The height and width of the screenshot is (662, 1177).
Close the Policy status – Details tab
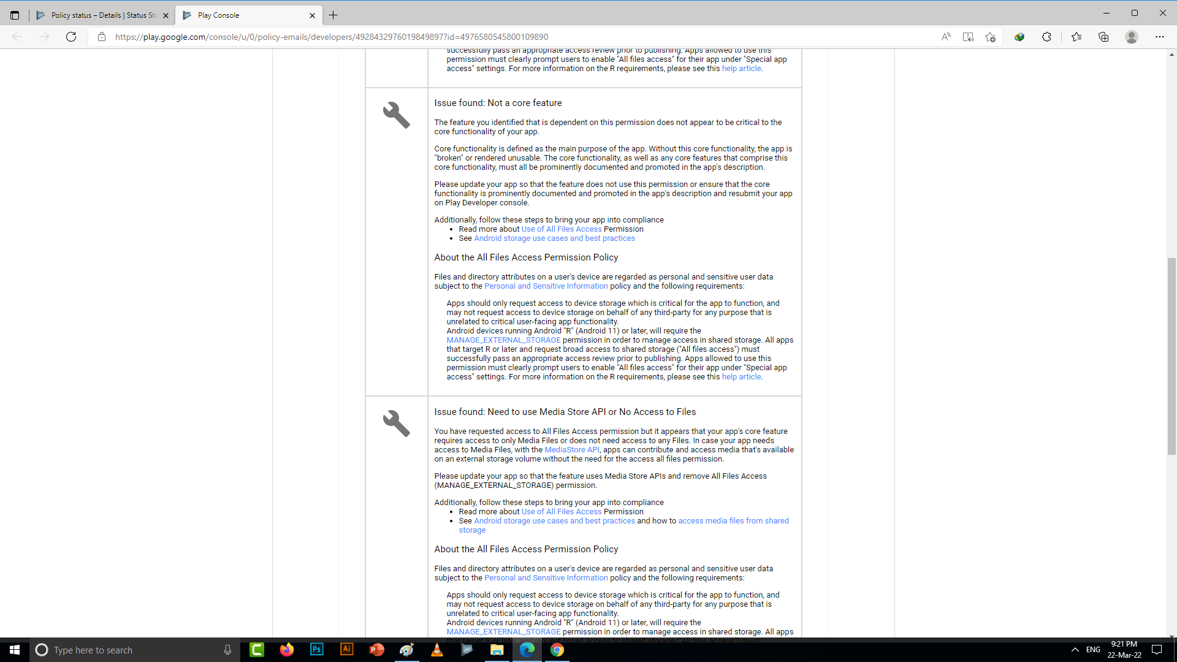(166, 16)
